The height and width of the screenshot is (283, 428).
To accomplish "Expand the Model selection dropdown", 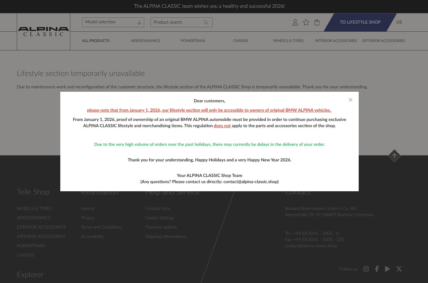I will [113, 22].
